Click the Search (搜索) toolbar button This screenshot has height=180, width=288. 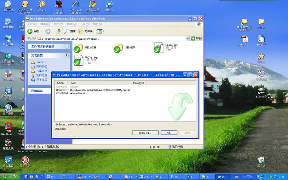[x=70, y=31]
